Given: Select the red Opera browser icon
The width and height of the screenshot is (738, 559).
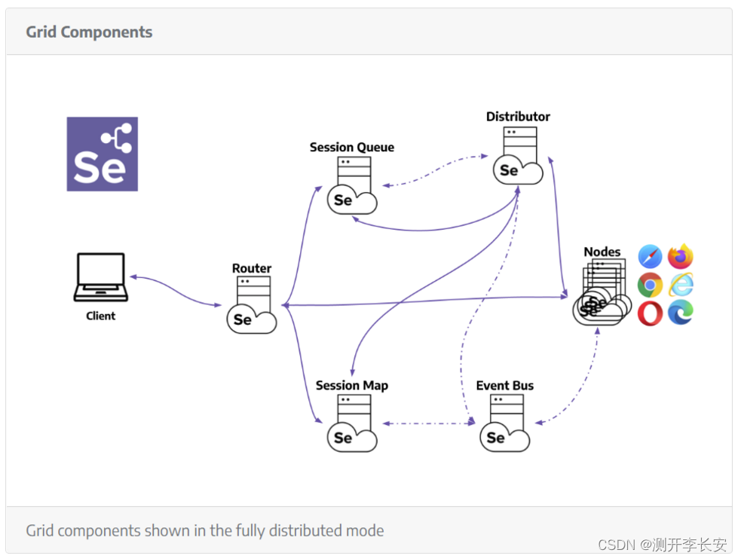Looking at the screenshot, I should point(650,313).
